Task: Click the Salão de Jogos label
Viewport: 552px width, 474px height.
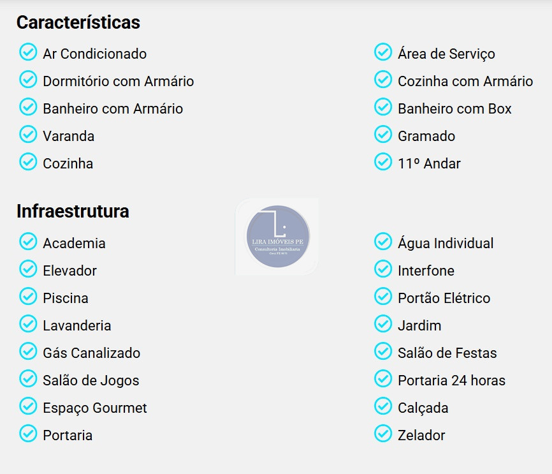Action: coord(91,381)
